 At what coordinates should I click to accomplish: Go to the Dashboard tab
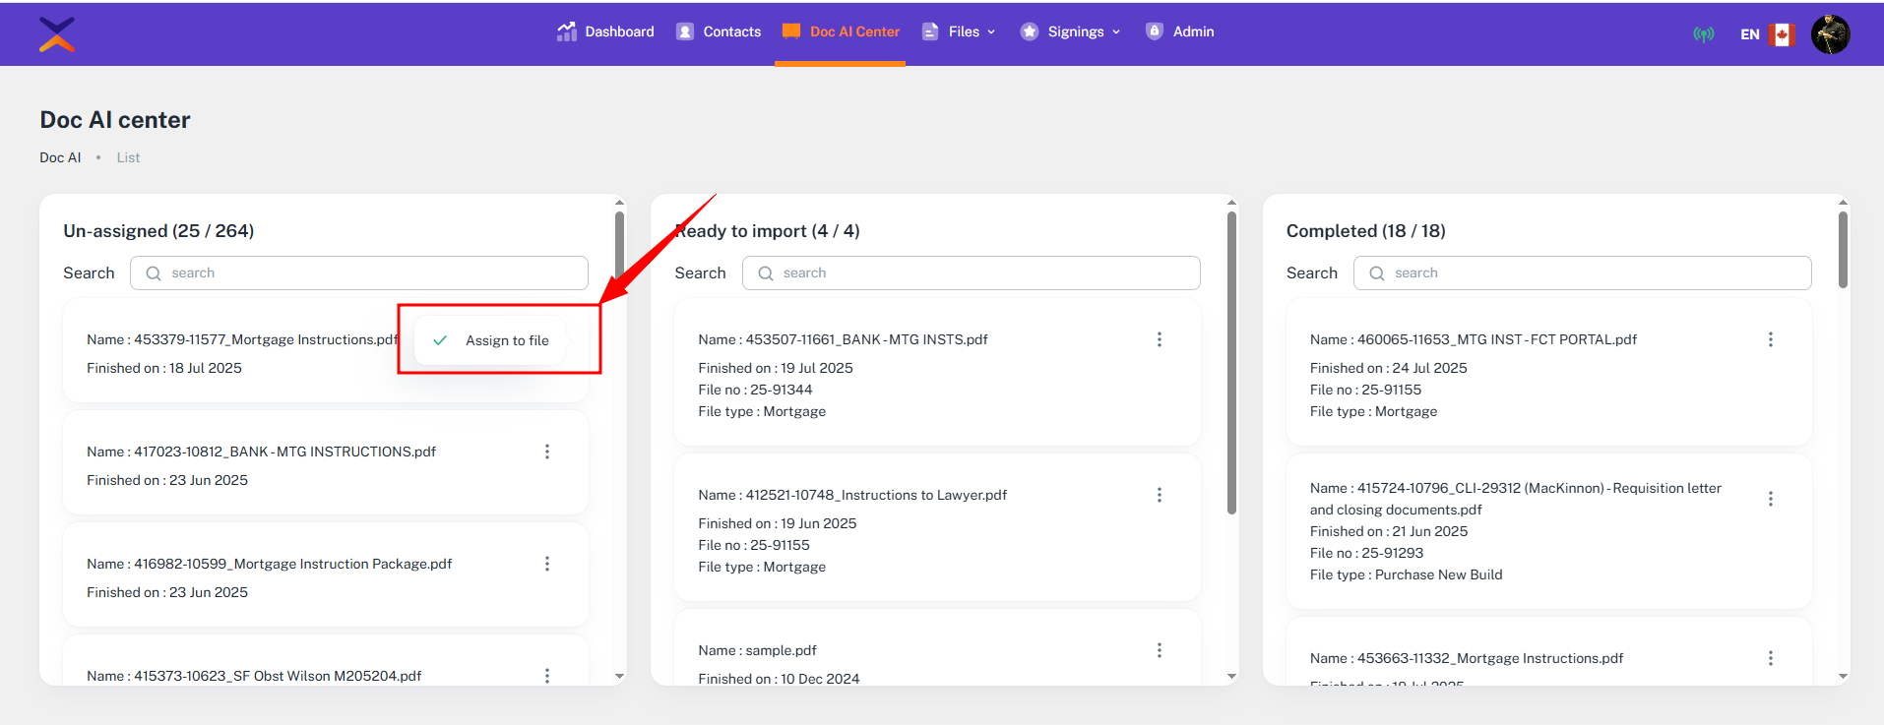point(605,31)
